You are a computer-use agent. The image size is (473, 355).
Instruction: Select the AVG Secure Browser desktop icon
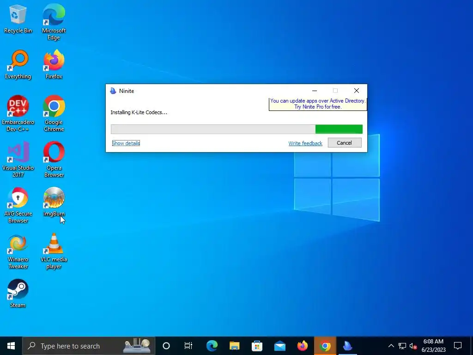tap(18, 205)
